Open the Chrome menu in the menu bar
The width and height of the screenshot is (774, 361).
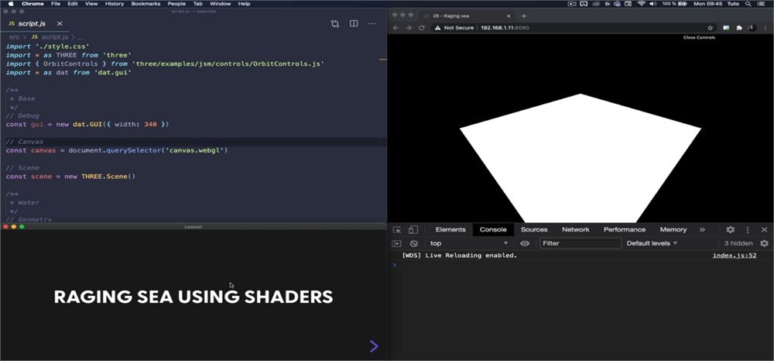(33, 3)
